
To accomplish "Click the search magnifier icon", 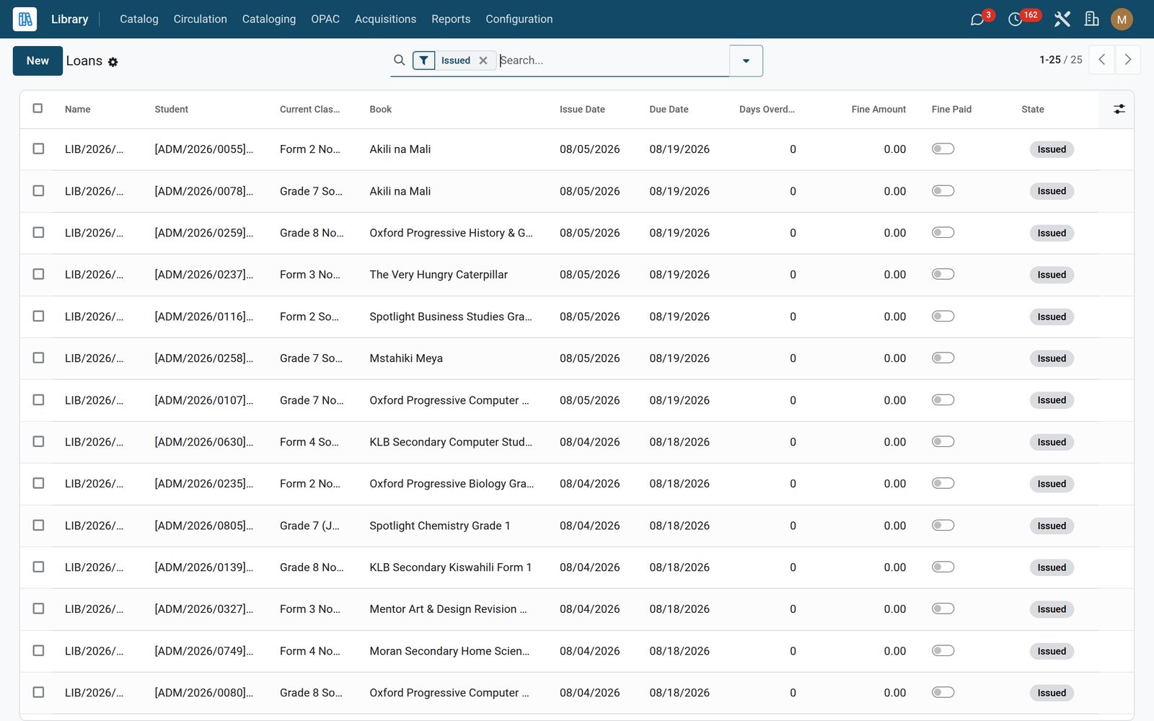I will (399, 61).
